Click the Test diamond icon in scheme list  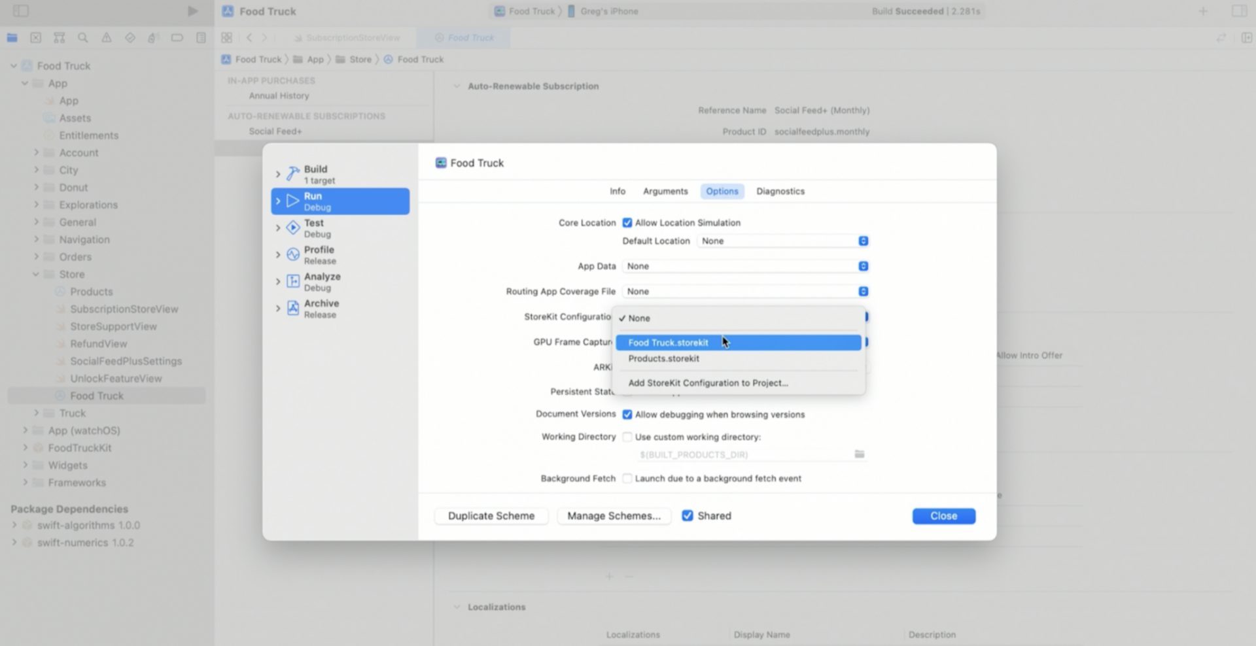pos(293,228)
